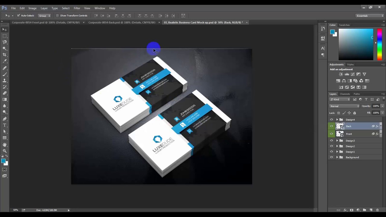This screenshot has height=217, width=386.
Task: Expand the Design3 group
Action: 337,141
